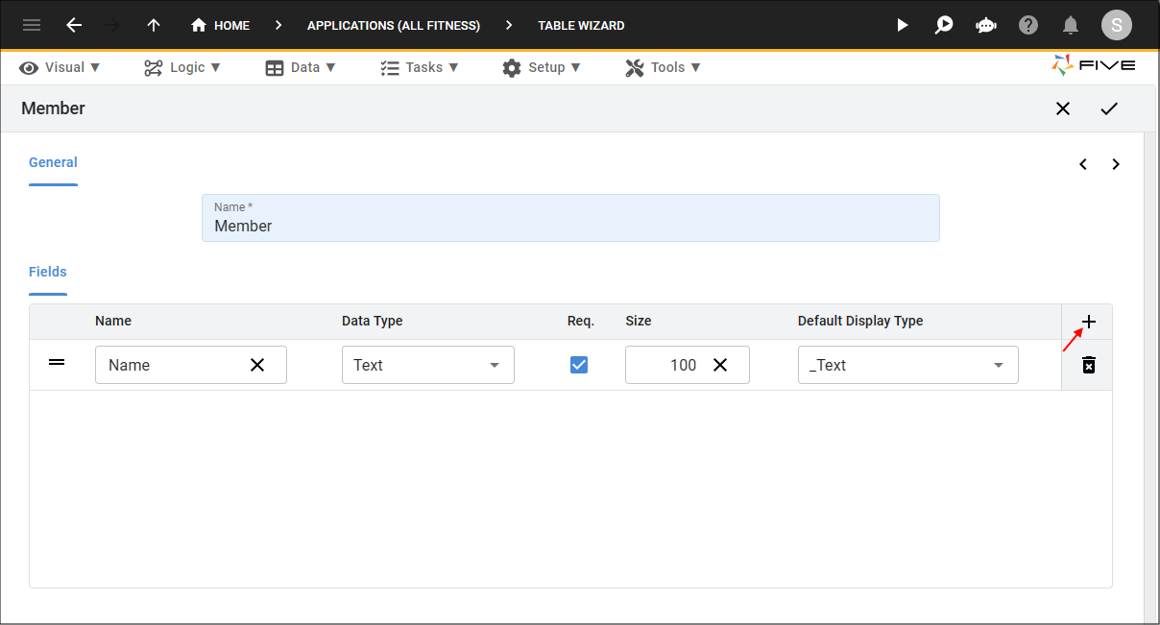
Task: Open the Tools menu
Action: [663, 67]
